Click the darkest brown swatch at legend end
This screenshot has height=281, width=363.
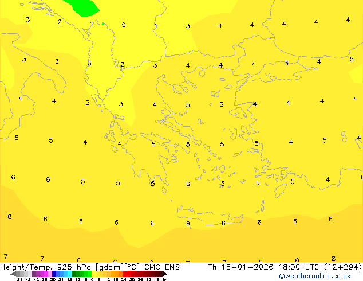(x=164, y=274)
